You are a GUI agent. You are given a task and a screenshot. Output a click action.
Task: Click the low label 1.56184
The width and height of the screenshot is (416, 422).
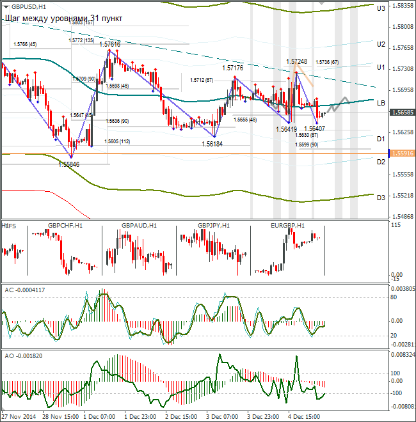point(212,145)
